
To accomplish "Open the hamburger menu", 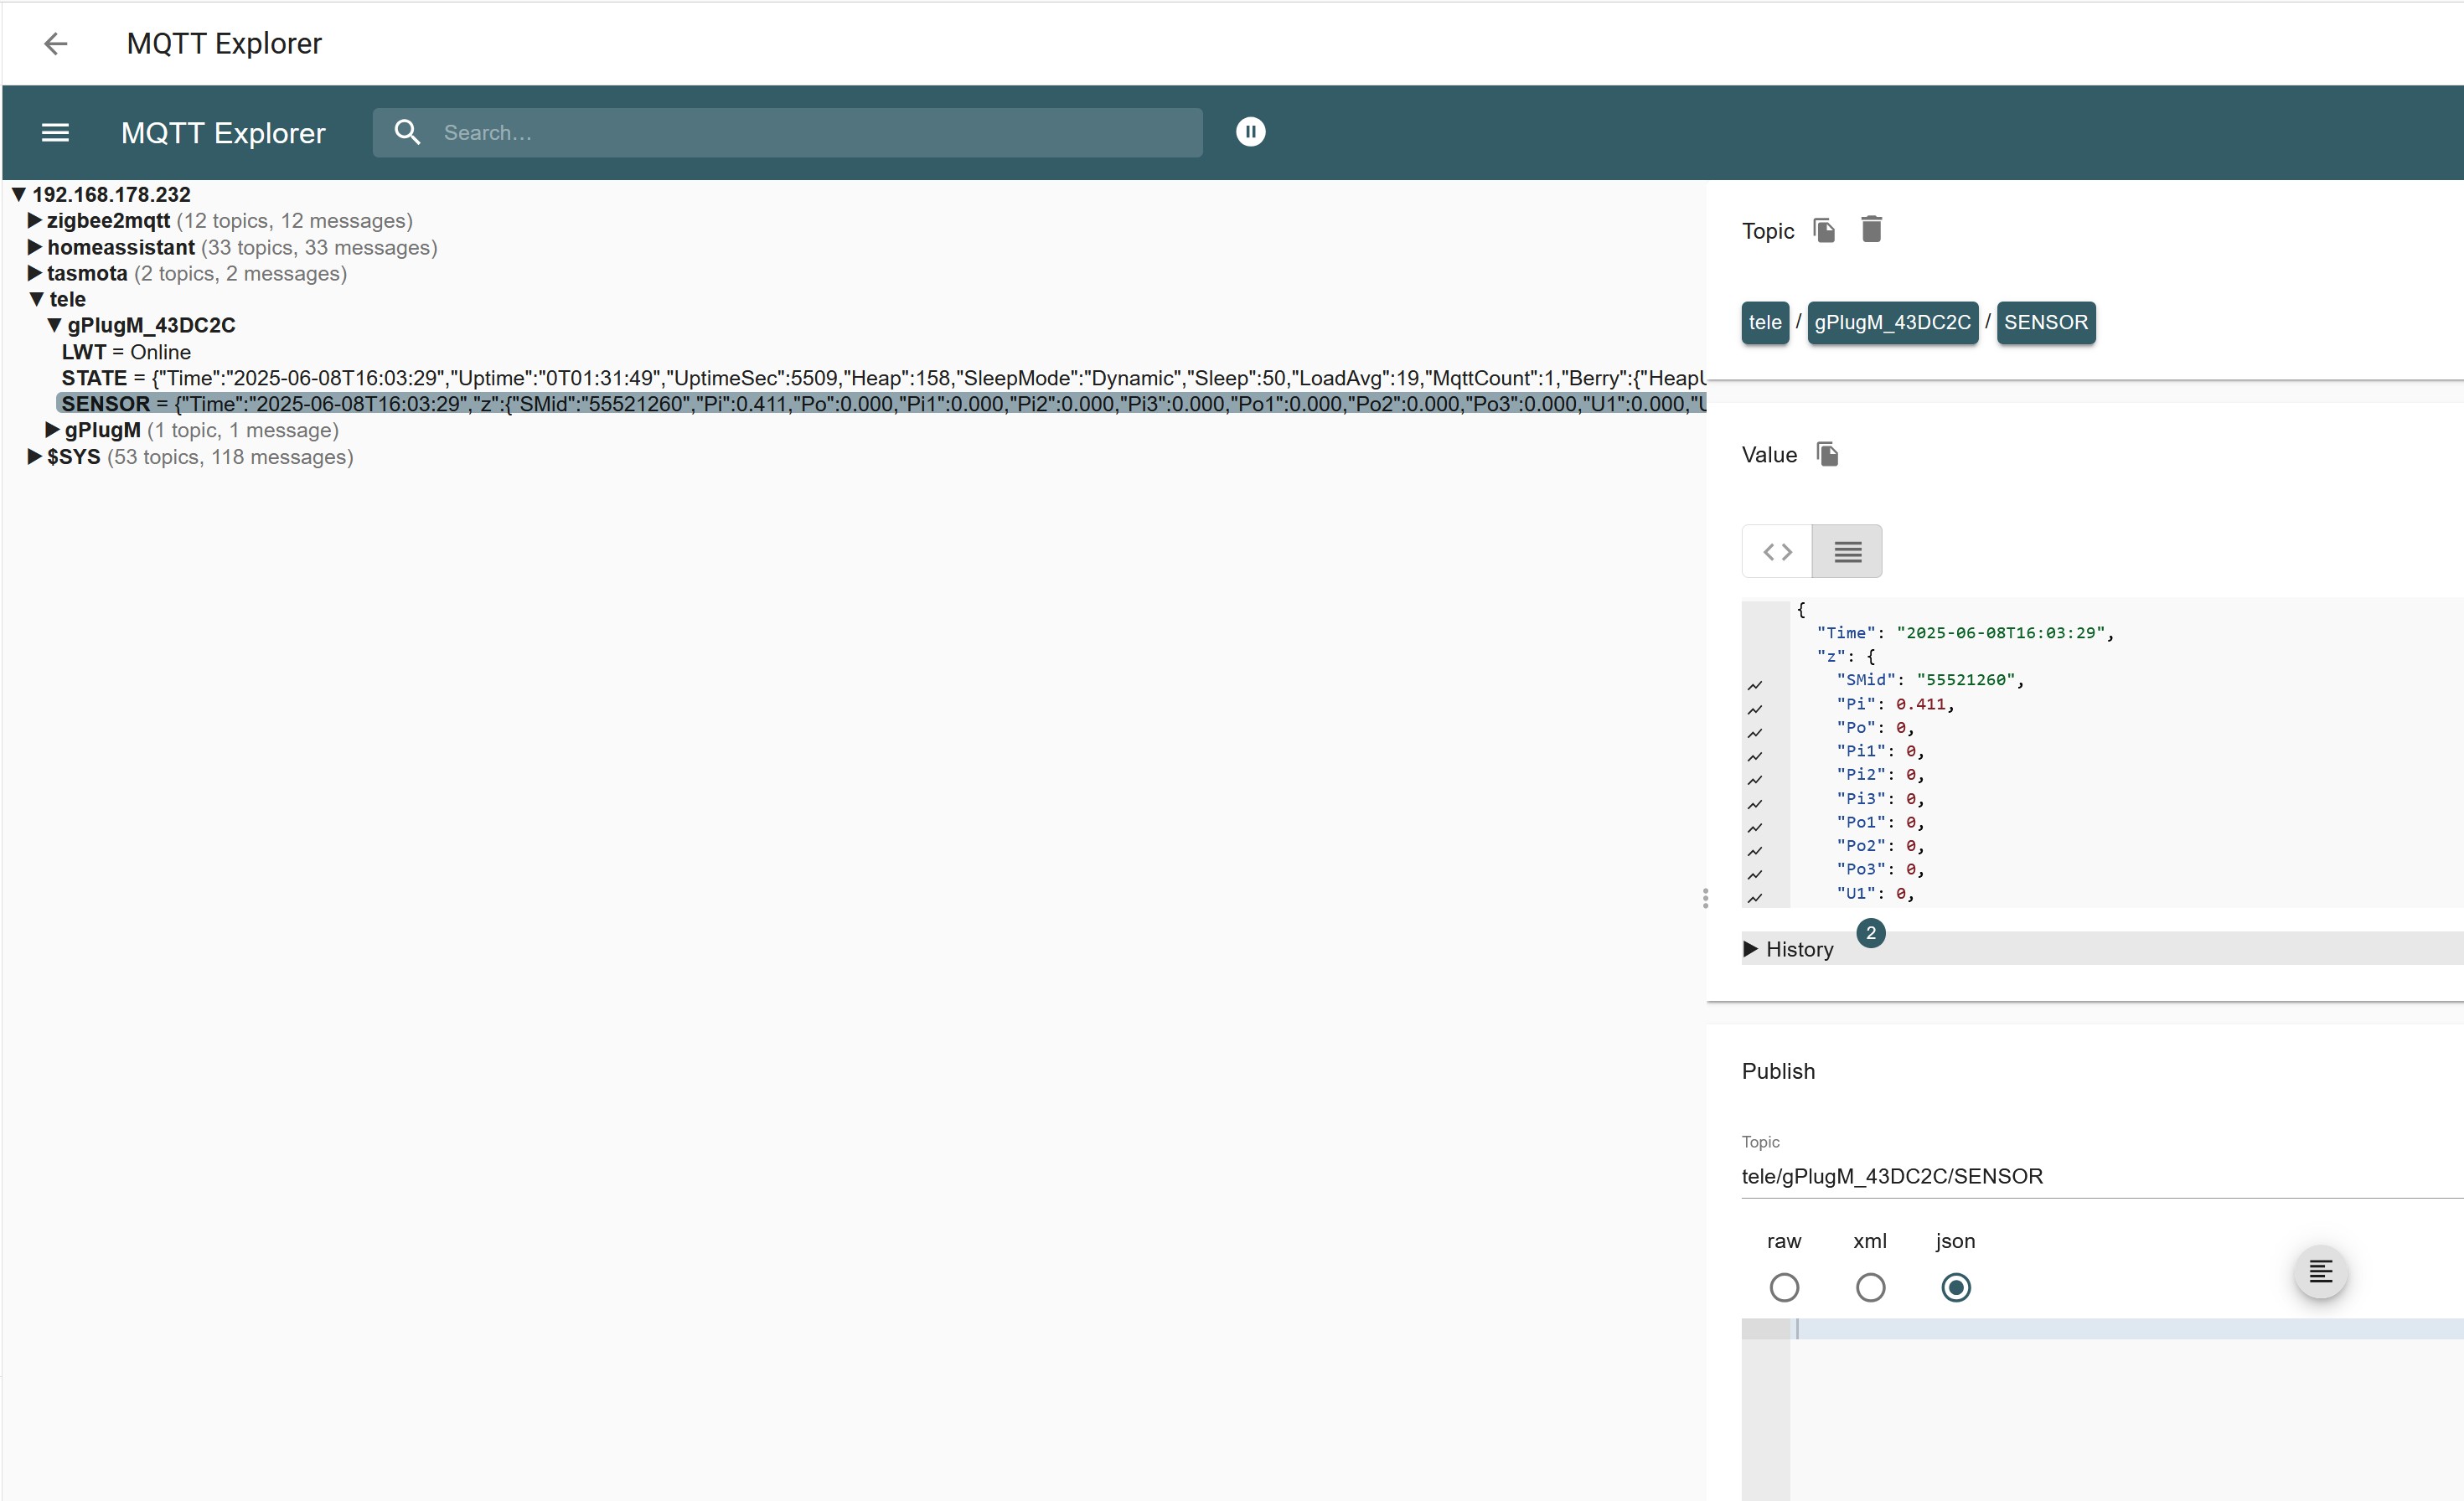I will point(55,132).
